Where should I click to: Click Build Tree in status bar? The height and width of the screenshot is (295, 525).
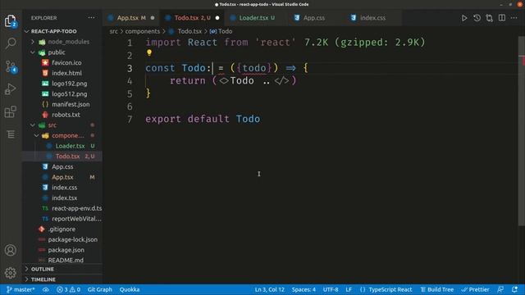(437, 289)
